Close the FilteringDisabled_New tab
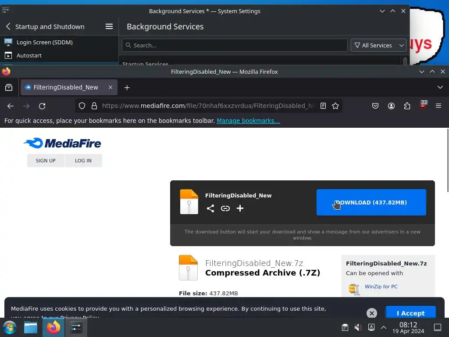This screenshot has height=337, width=449. click(110, 87)
